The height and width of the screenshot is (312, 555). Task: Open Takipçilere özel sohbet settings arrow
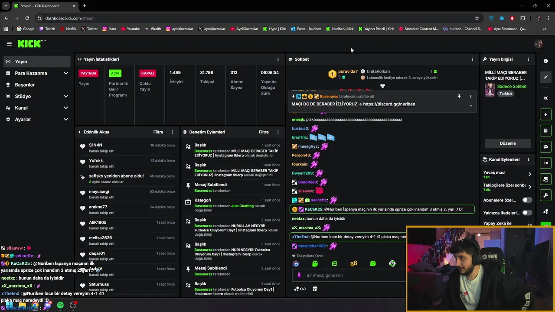tap(529, 187)
